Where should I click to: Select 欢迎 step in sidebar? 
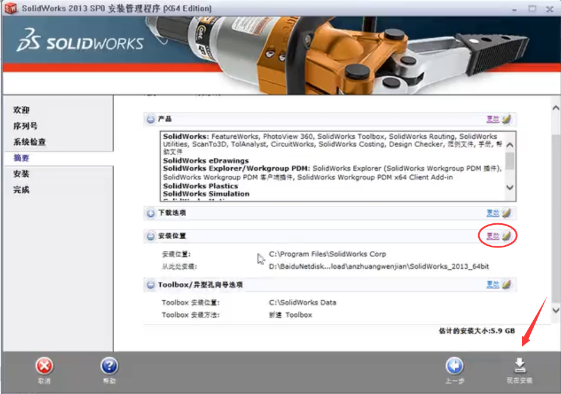(x=21, y=110)
